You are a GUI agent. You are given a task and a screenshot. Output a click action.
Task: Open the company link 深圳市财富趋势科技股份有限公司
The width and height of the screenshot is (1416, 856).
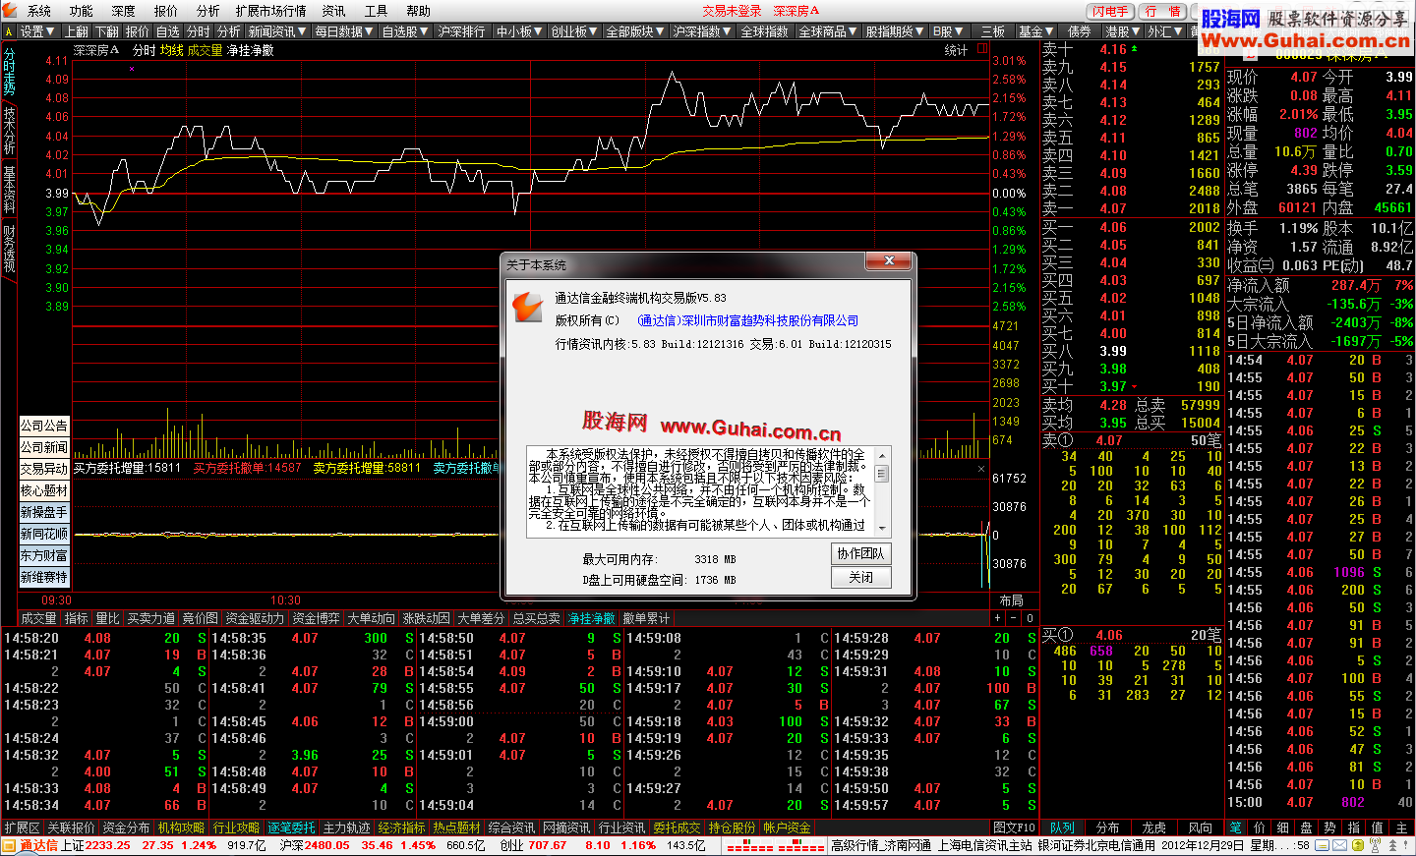[748, 320]
